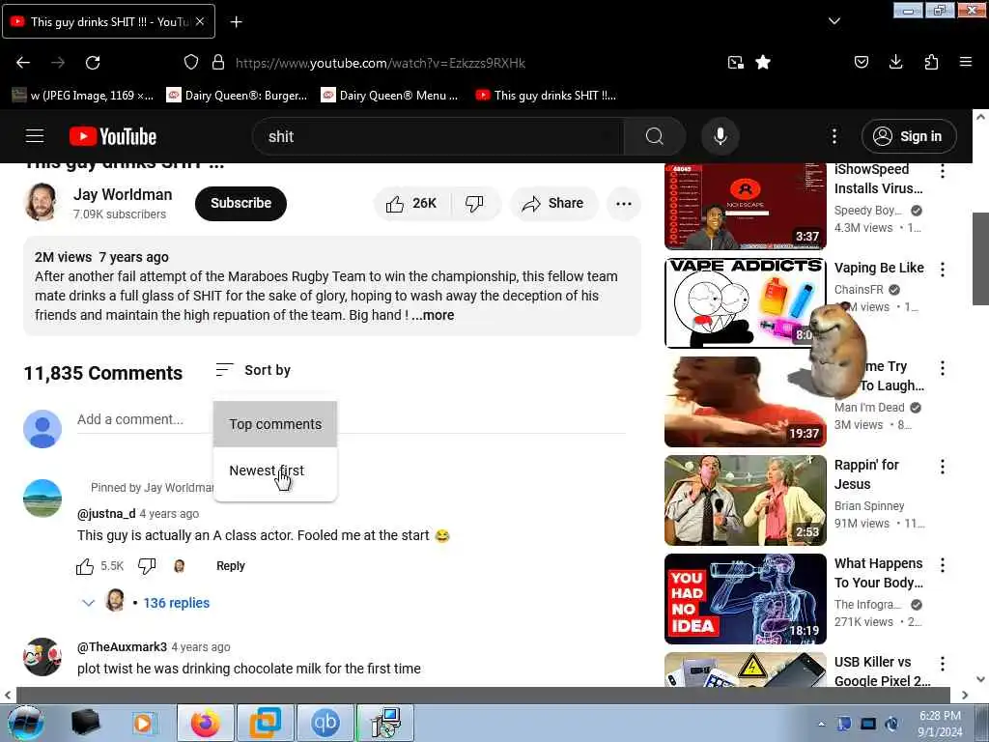Open Firefox from the taskbar
Screen dimensions: 989x742
pos(206,723)
